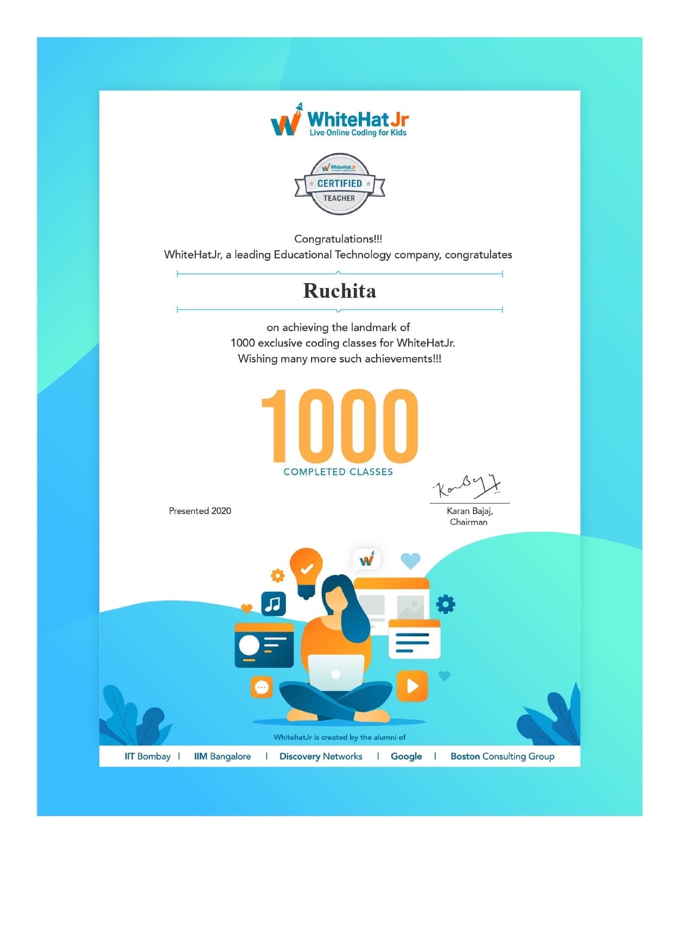Viewport: 673px width, 952px height.
Task: Click the orange light bulb icon
Action: (x=306, y=573)
